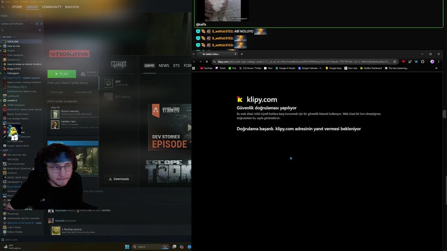Click the Leaf it Alone game icon
This screenshot has height=251, width=447.
5,227
